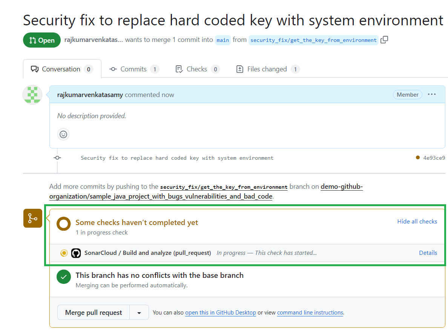Click the yellow in-progress status dot

[64, 253]
